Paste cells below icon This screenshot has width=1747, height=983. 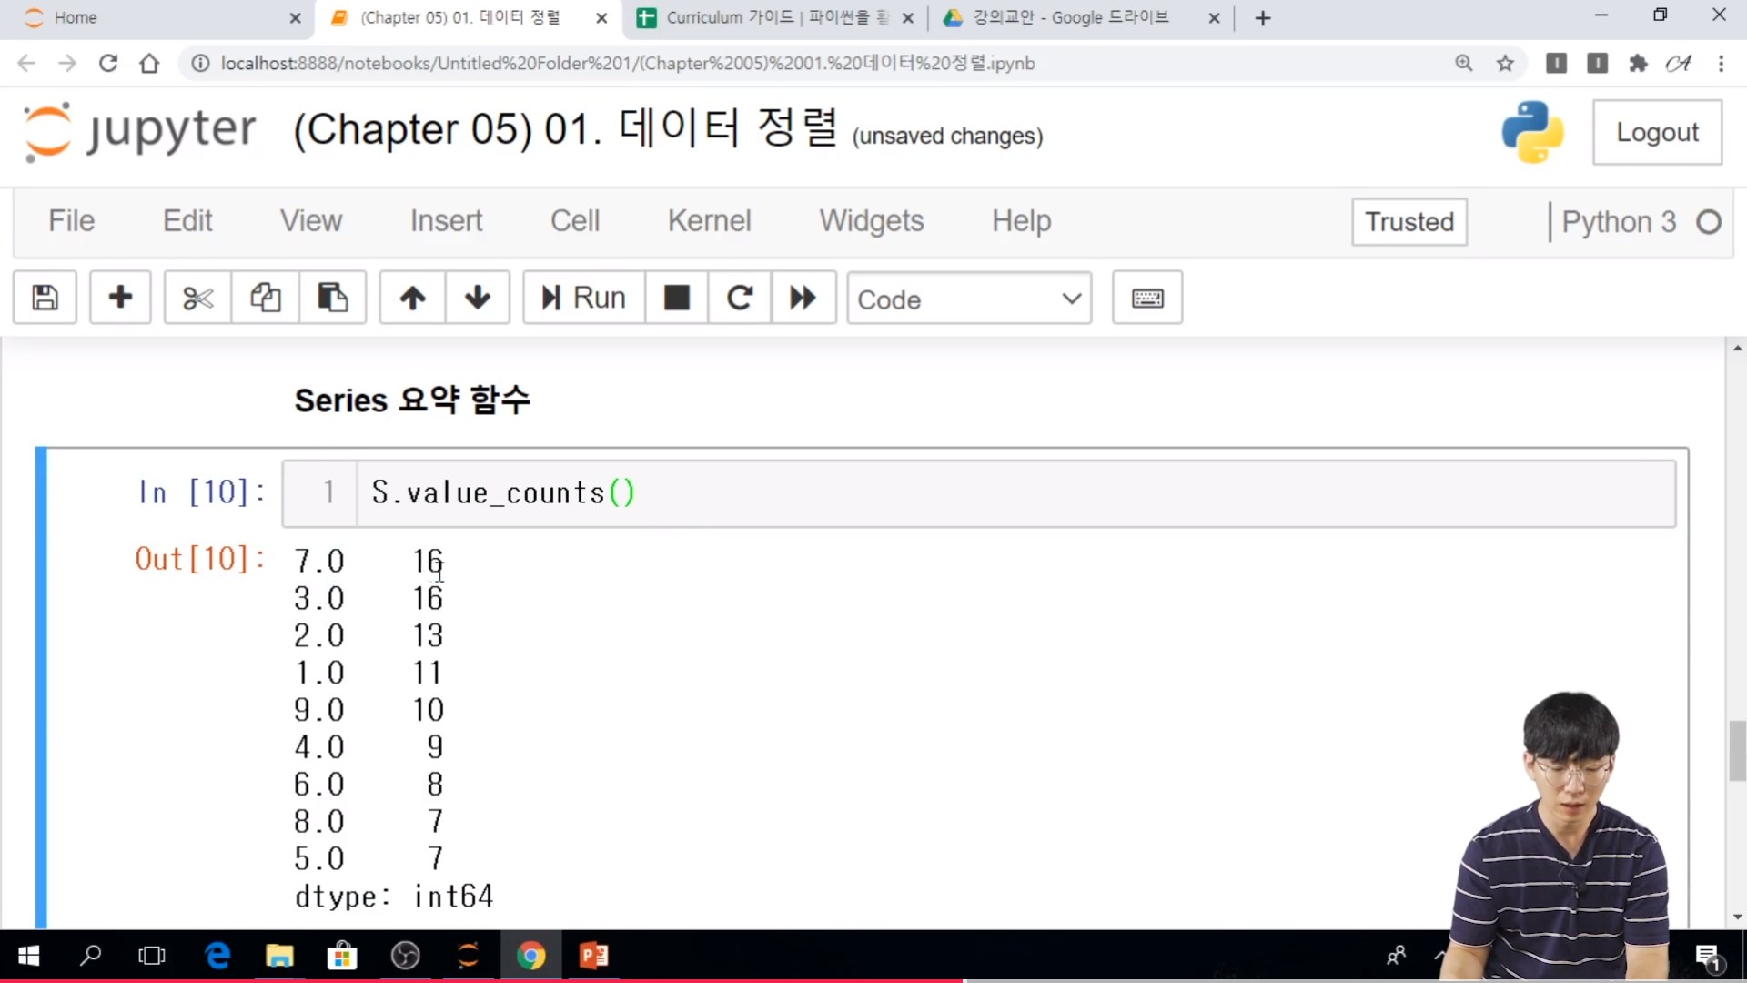332,298
